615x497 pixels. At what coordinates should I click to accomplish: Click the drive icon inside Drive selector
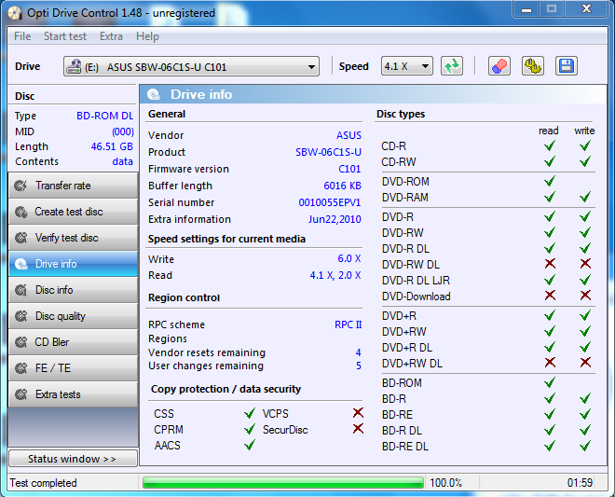coord(74,67)
